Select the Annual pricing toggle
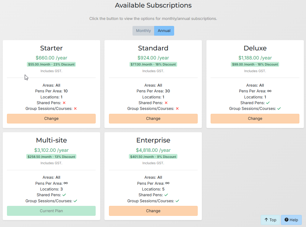Viewport: 306px width, 227px height. (164, 31)
